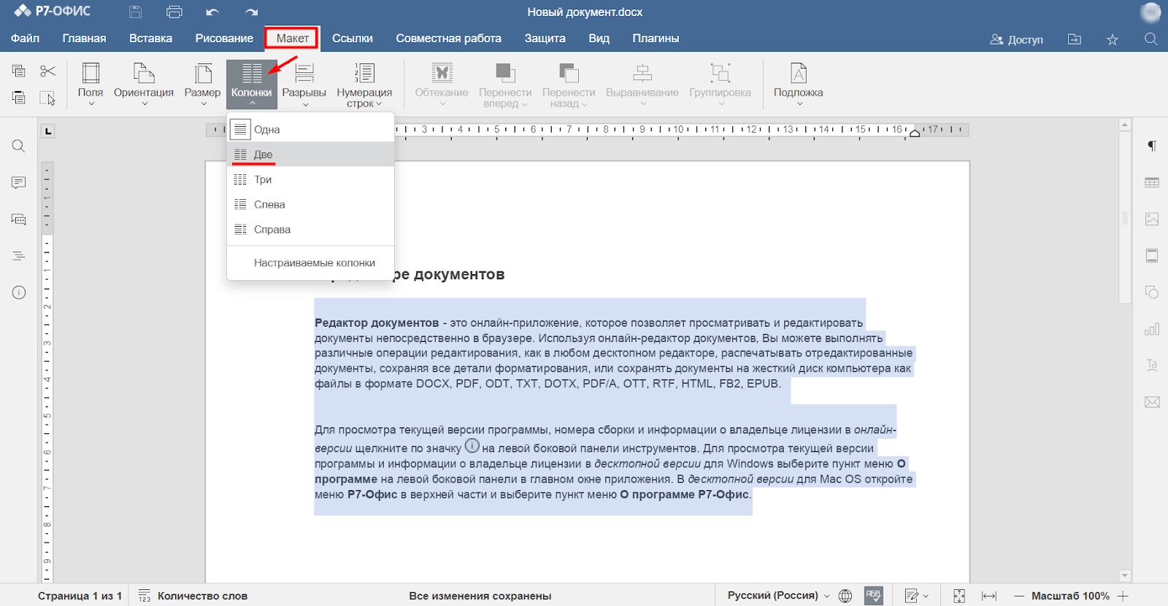Click the Cut scissors icon
This screenshot has width=1168, height=606.
47,71
